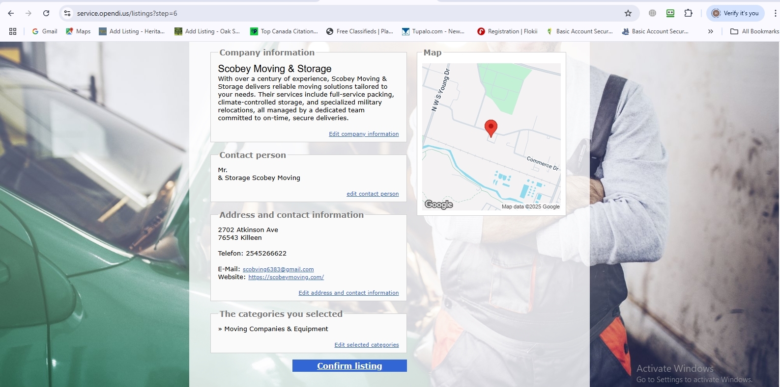Click the globe extension icon in toolbar
The image size is (780, 387).
[x=652, y=13]
